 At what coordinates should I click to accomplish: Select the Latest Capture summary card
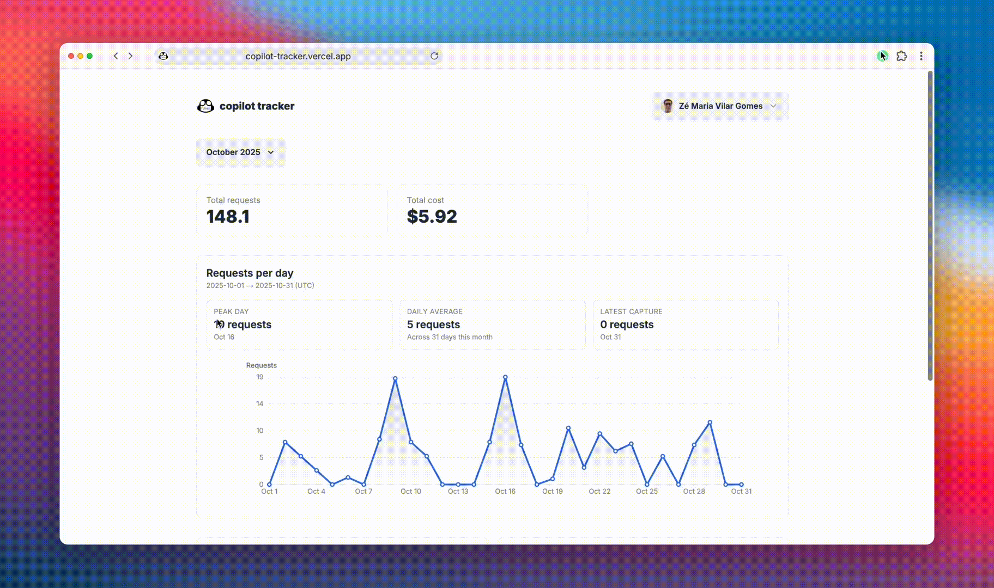coord(685,324)
